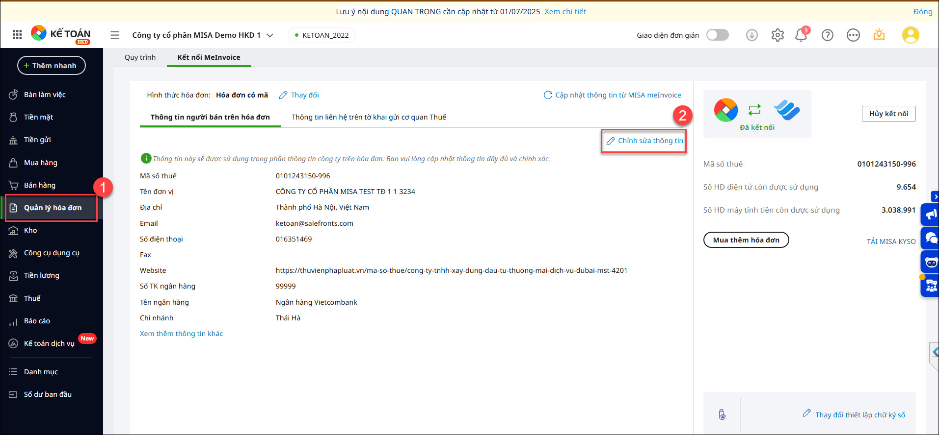Image resolution: width=939 pixels, height=435 pixels.
Task: Click the value 9.654 remaining e-invoices
Action: tap(906, 187)
